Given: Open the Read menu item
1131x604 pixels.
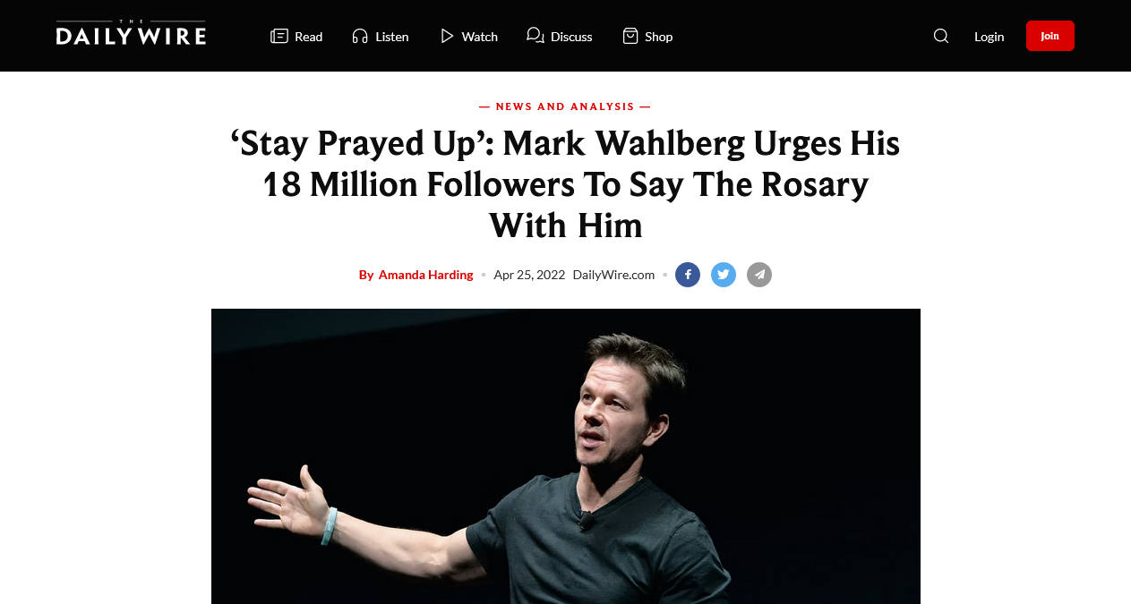Looking at the screenshot, I should 308,37.
